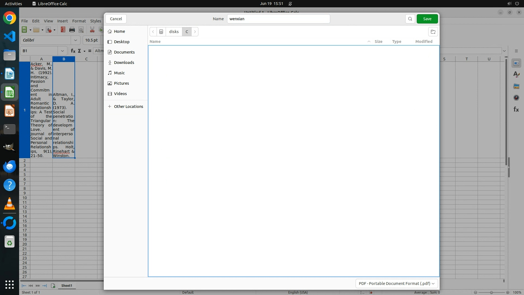This screenshot has height=295, width=524.
Task: Open the sidebar Gallery panel icon
Action: coord(516,86)
